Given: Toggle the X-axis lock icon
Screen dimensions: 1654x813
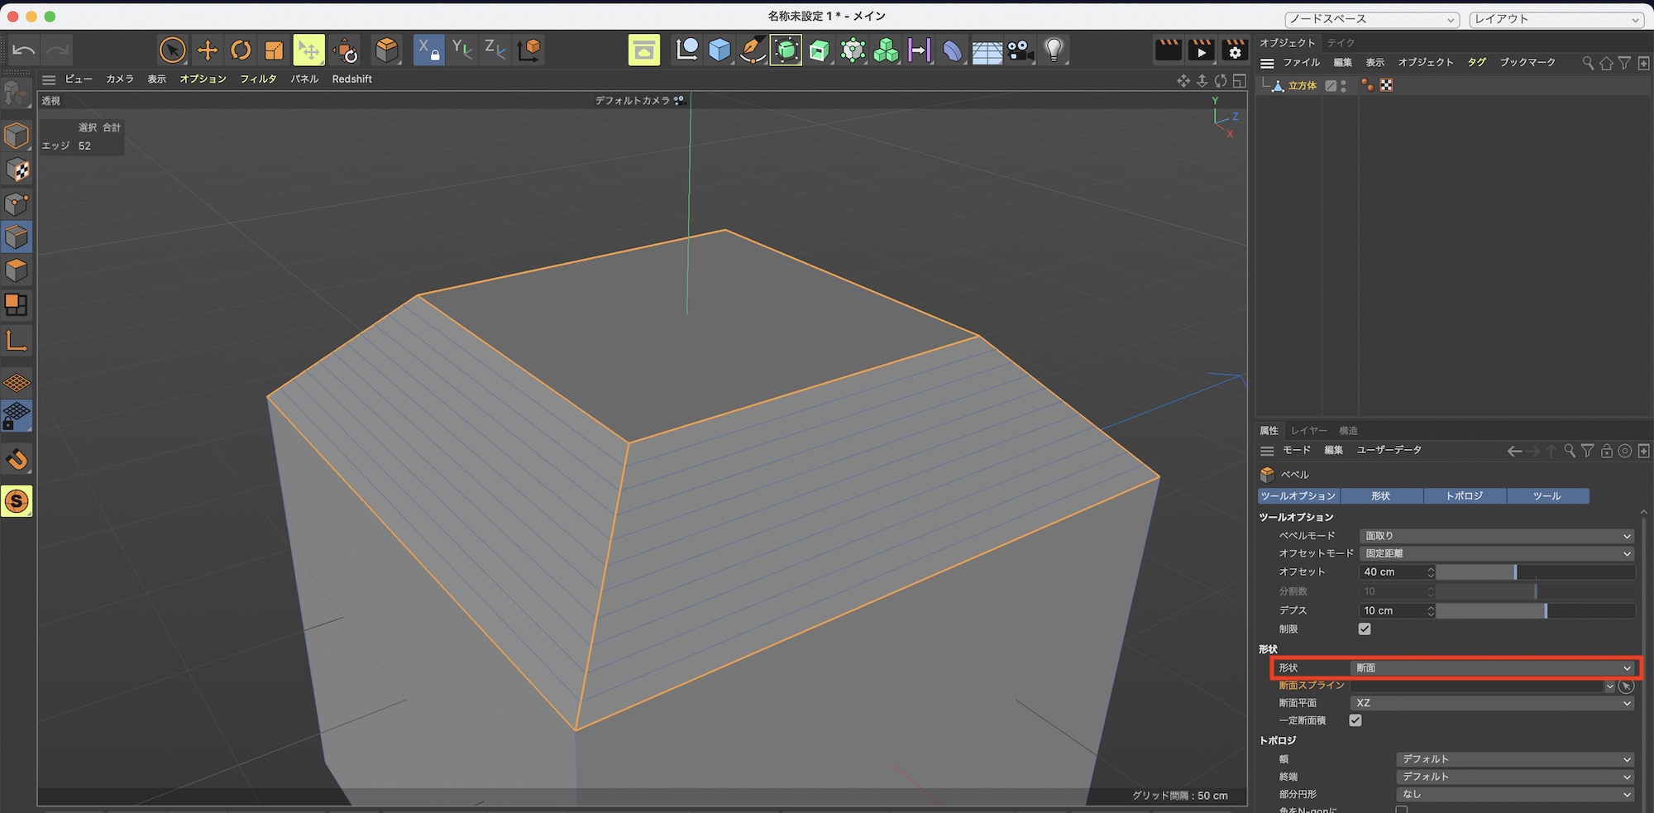Looking at the screenshot, I should tap(428, 50).
